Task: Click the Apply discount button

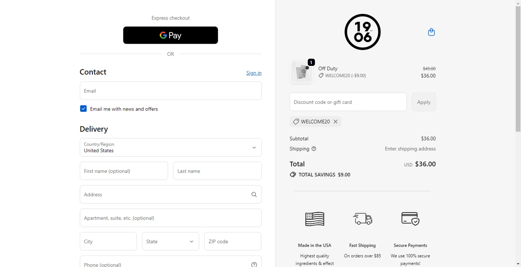Action: 424,102
